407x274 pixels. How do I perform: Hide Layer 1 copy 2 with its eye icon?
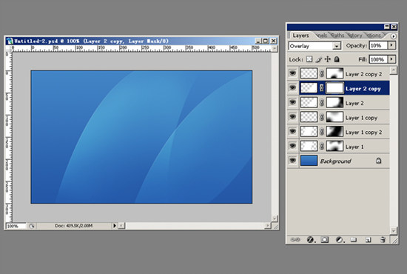(x=293, y=131)
